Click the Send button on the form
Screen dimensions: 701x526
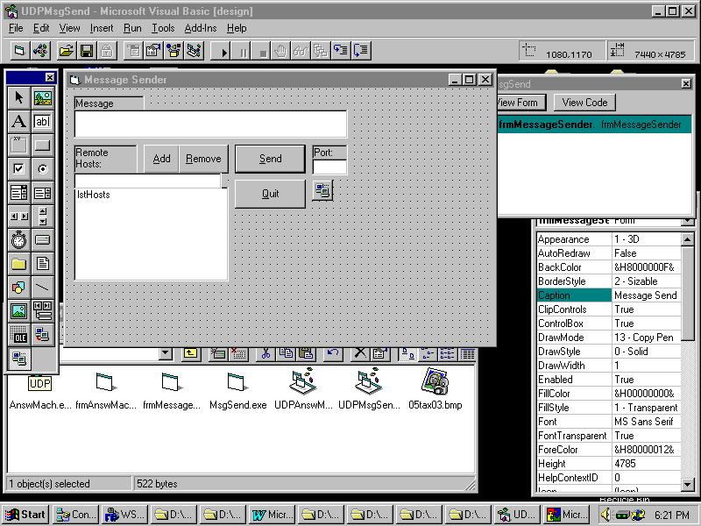coord(270,159)
